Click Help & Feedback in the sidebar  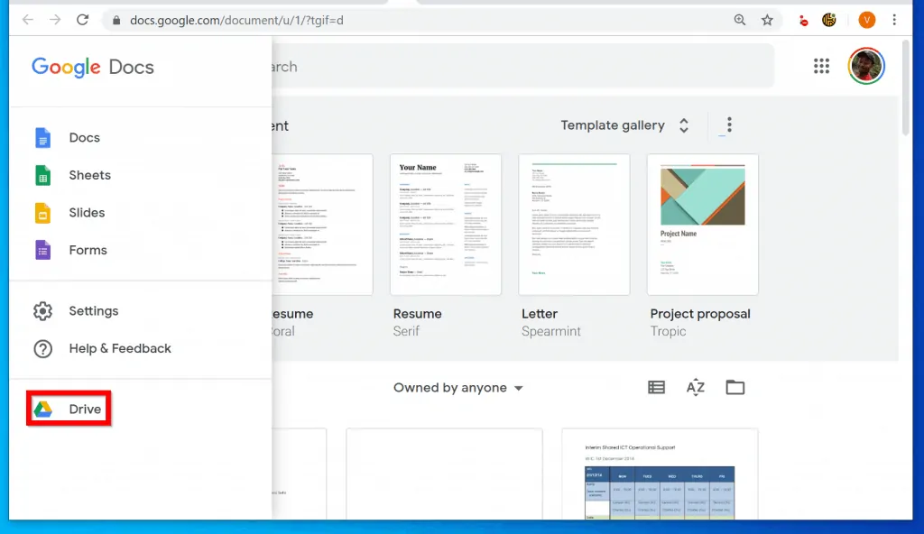click(118, 348)
